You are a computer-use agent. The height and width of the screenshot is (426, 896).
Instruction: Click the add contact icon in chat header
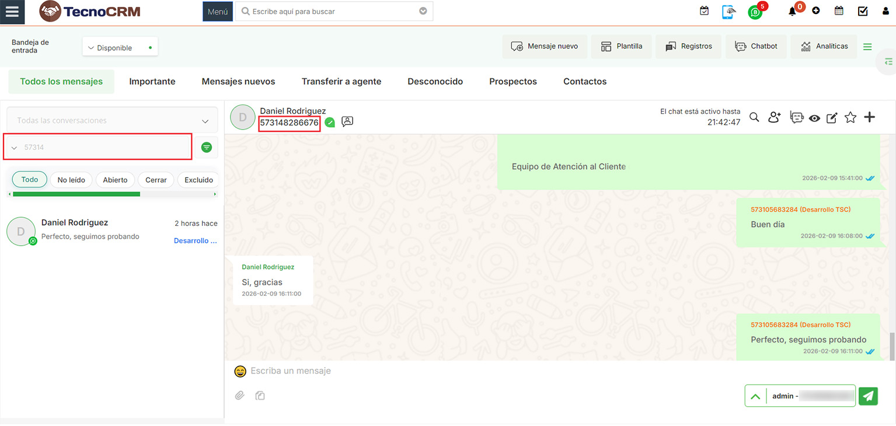[x=775, y=117]
